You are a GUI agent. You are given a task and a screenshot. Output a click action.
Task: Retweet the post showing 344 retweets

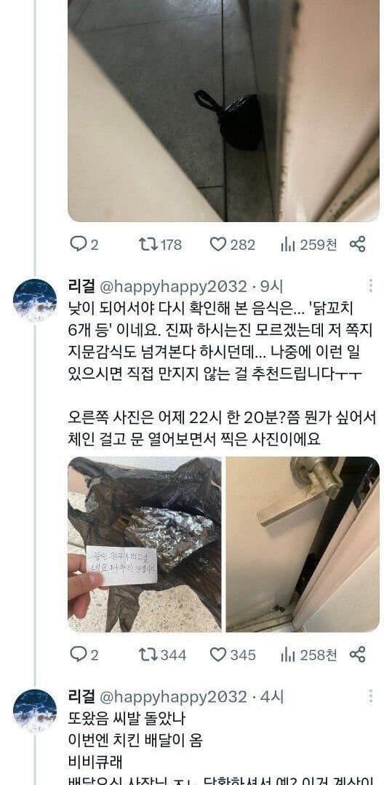point(162,655)
